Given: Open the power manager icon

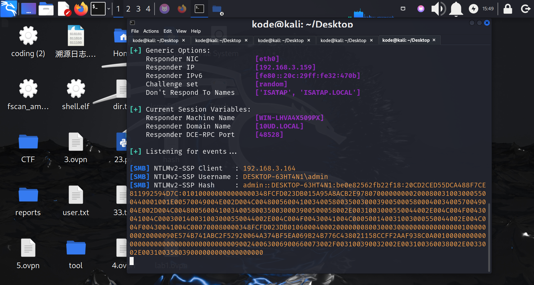Looking at the screenshot, I should pyautogui.click(x=474, y=9).
